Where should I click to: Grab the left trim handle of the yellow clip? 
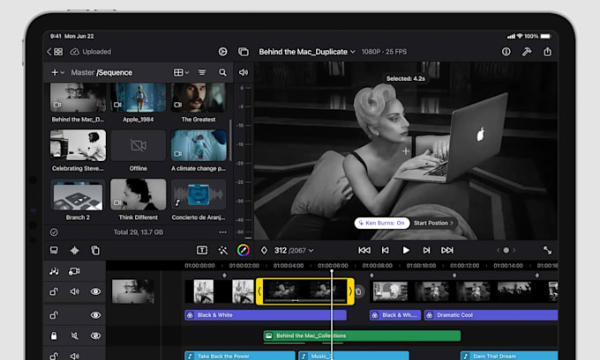pyautogui.click(x=259, y=291)
